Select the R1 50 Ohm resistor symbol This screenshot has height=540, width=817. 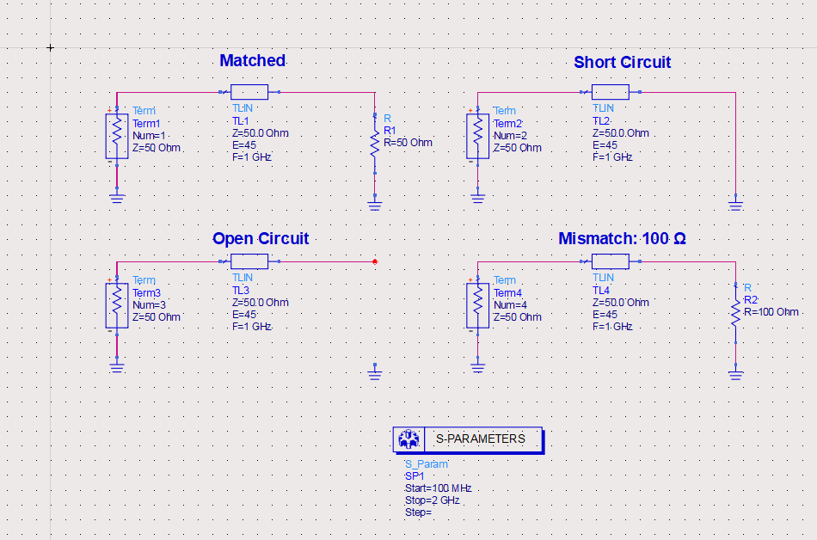(x=375, y=144)
